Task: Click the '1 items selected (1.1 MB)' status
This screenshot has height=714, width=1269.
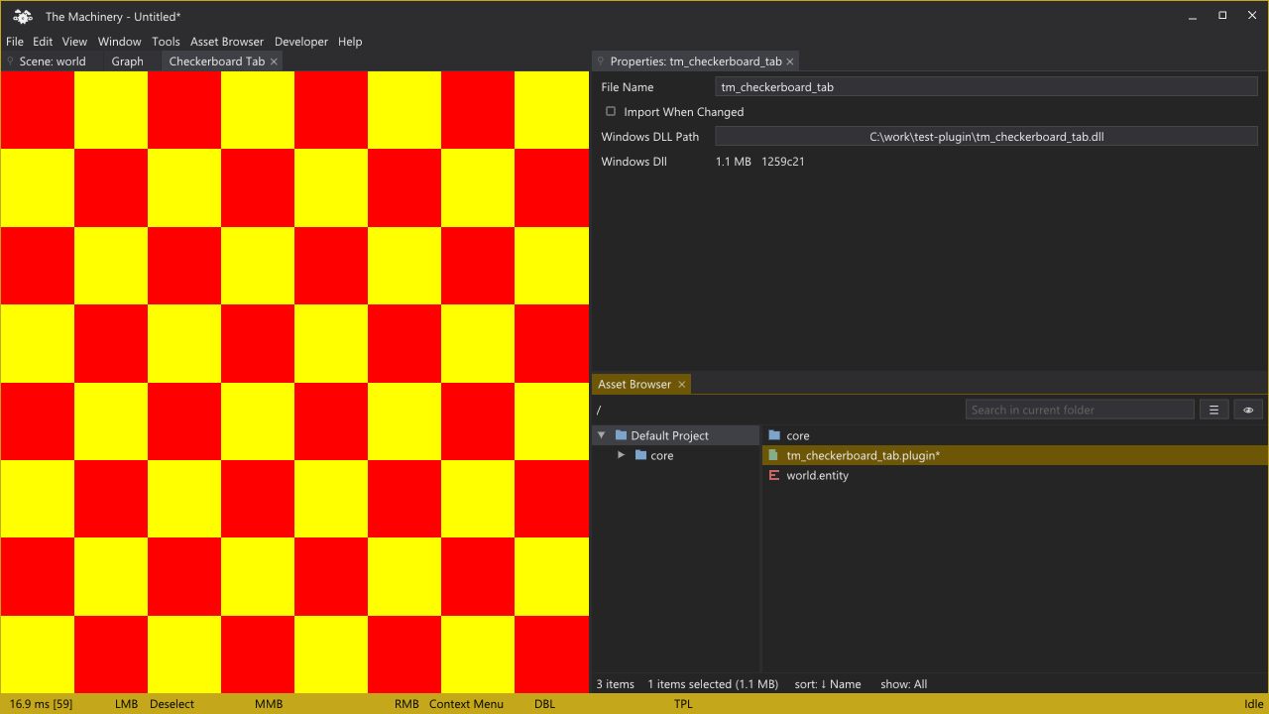Action: (713, 684)
